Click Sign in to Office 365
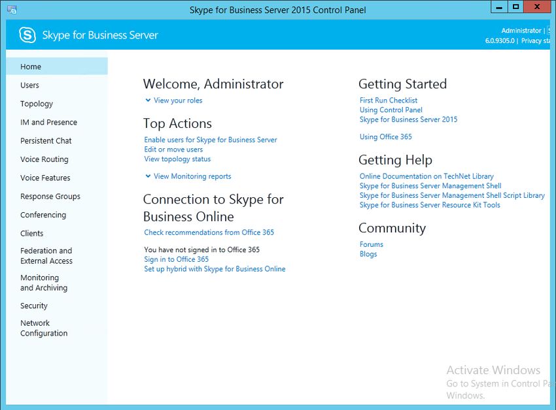 (176, 259)
